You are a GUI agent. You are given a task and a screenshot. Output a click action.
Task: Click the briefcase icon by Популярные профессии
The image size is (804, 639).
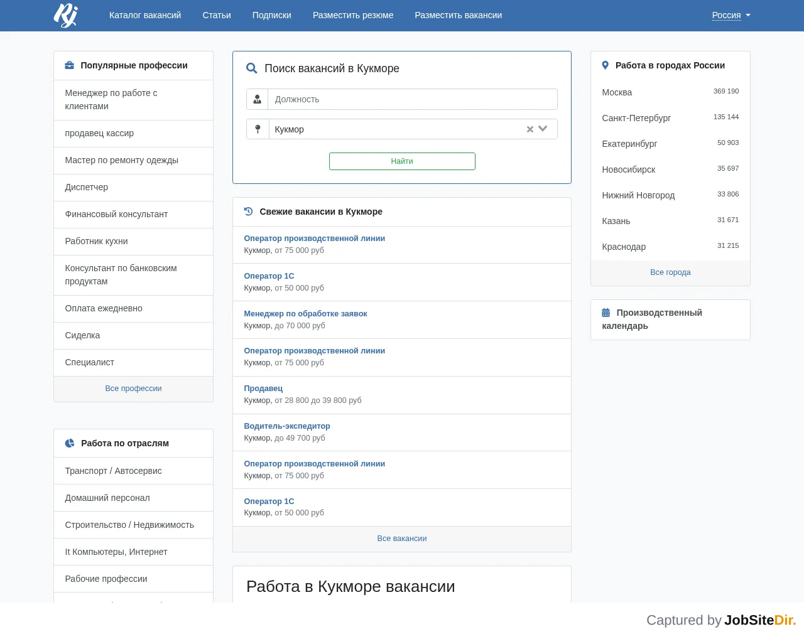70,65
